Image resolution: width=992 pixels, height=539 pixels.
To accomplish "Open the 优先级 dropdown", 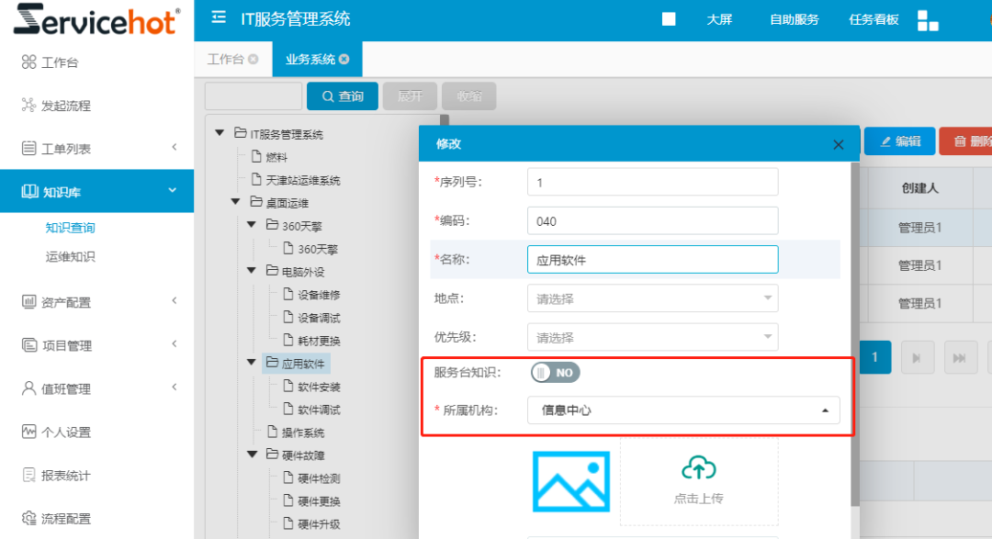I will 652,337.
